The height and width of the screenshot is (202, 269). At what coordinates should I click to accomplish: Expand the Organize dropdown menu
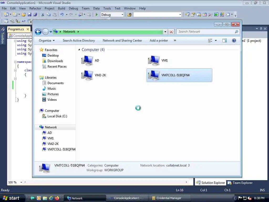[47, 41]
